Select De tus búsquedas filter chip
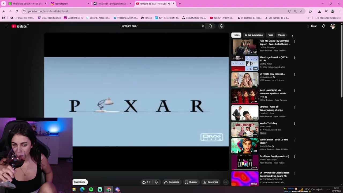343x193 pixels. click(253, 35)
